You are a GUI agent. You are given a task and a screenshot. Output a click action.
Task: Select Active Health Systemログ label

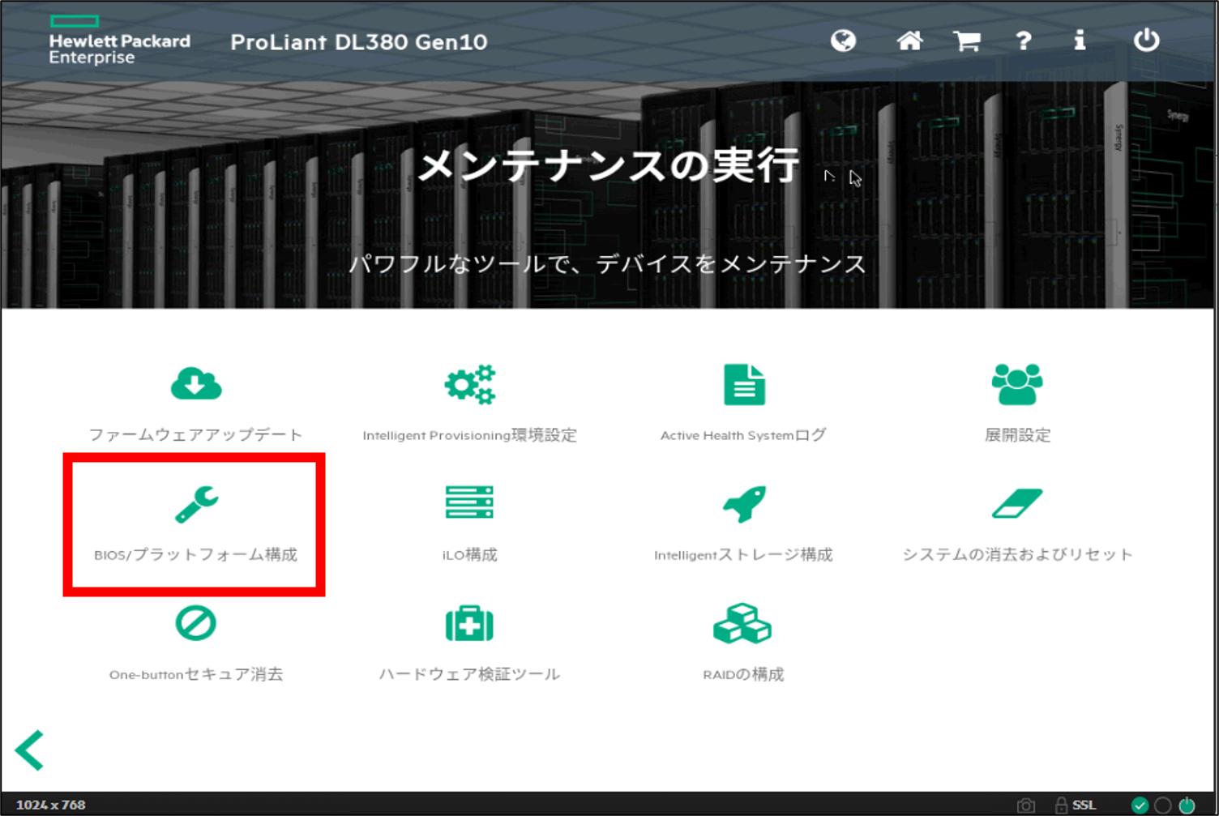[743, 435]
